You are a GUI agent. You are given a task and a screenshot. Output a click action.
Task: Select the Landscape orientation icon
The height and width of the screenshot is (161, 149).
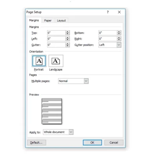(x=56, y=61)
